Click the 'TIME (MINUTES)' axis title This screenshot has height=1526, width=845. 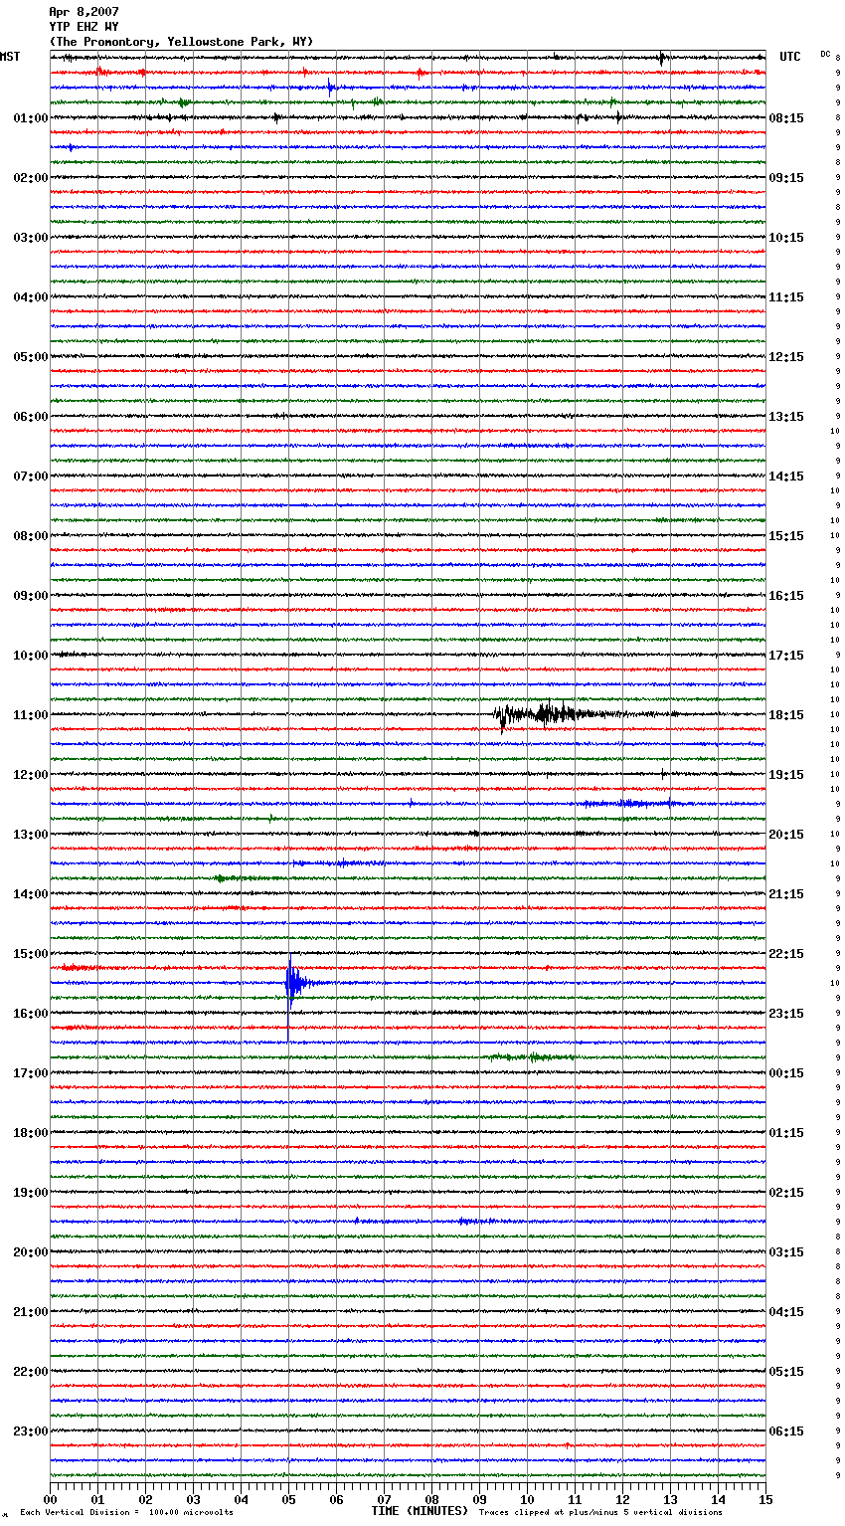420,1511
